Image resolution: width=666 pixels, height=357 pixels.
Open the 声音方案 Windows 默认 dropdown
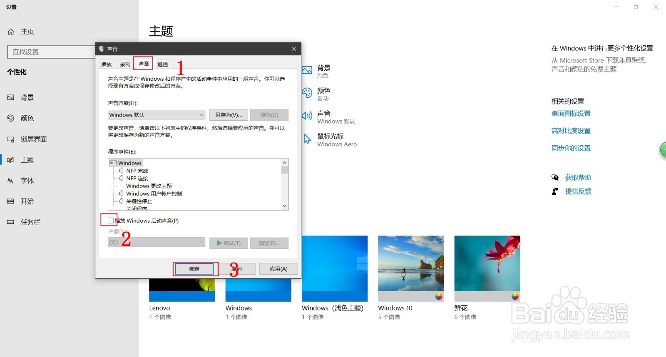coord(157,115)
